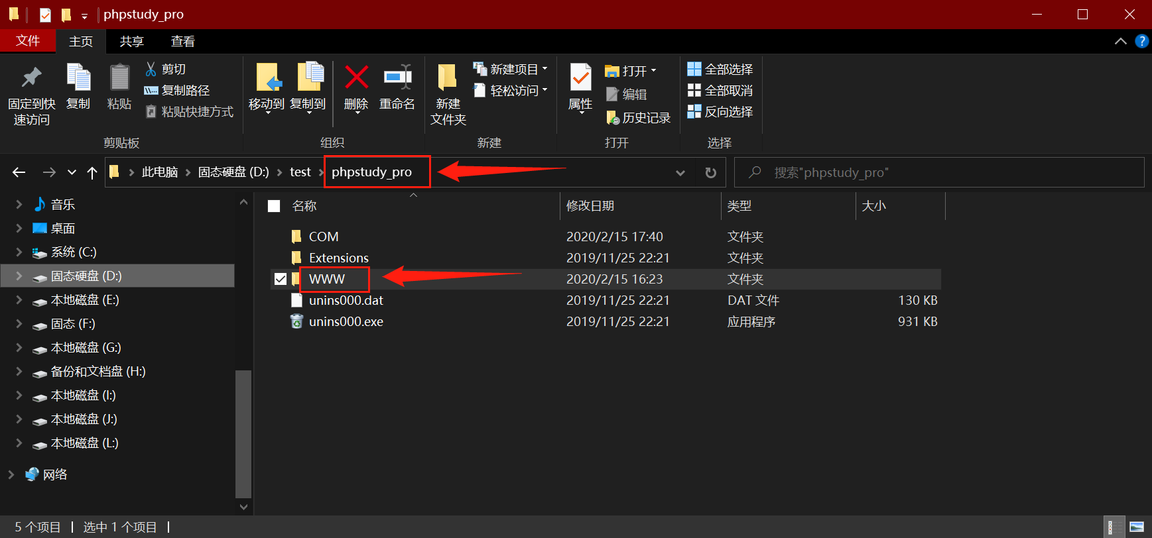The image size is (1152, 538).
Task: Click the Paste (粘贴) ribbon icon
Action: (x=119, y=78)
